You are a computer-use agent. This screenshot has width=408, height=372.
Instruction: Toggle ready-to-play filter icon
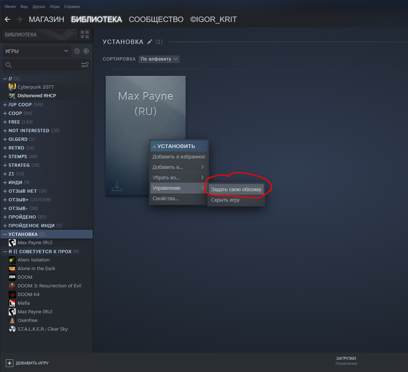coord(86,51)
